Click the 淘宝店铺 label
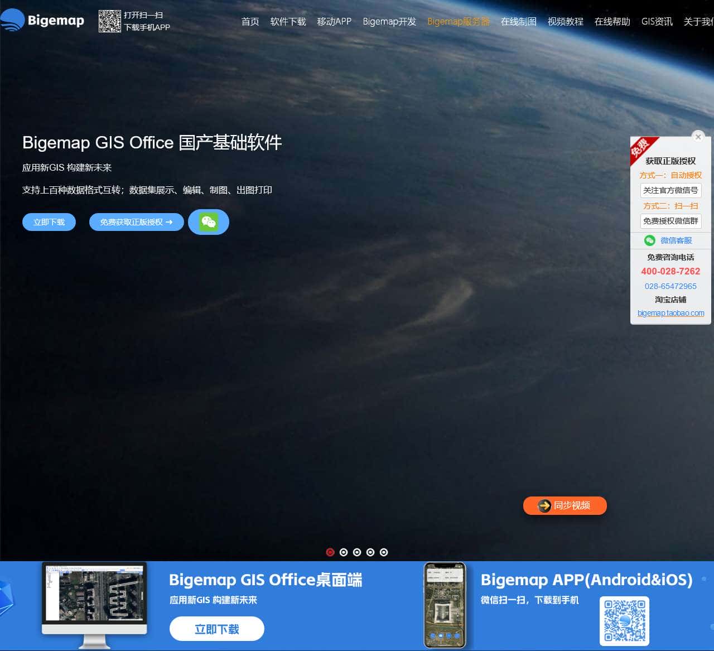Viewport: 714px width, 651px height. click(670, 300)
